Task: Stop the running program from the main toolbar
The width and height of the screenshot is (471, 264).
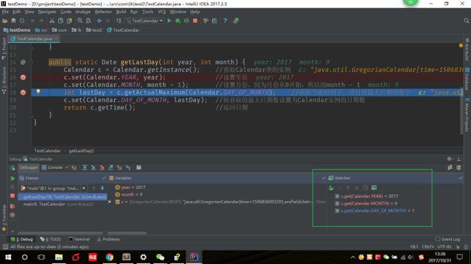Action: [195, 21]
